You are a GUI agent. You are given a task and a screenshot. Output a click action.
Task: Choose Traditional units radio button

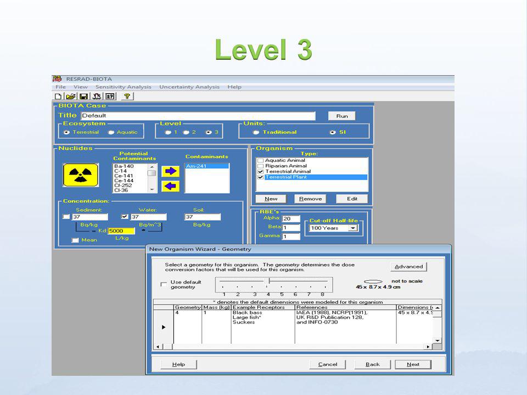(256, 132)
